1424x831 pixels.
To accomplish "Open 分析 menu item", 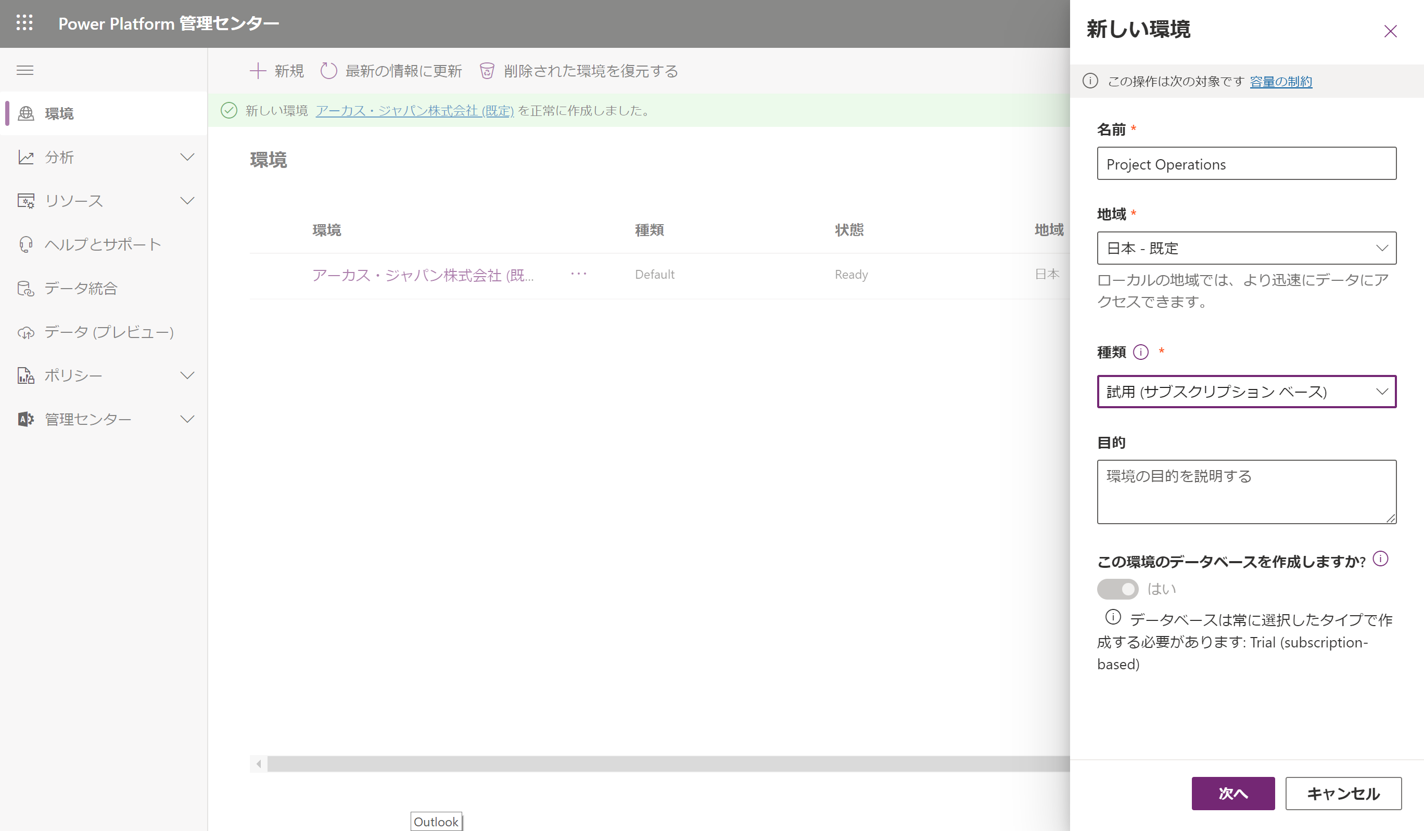I will pyautogui.click(x=104, y=157).
